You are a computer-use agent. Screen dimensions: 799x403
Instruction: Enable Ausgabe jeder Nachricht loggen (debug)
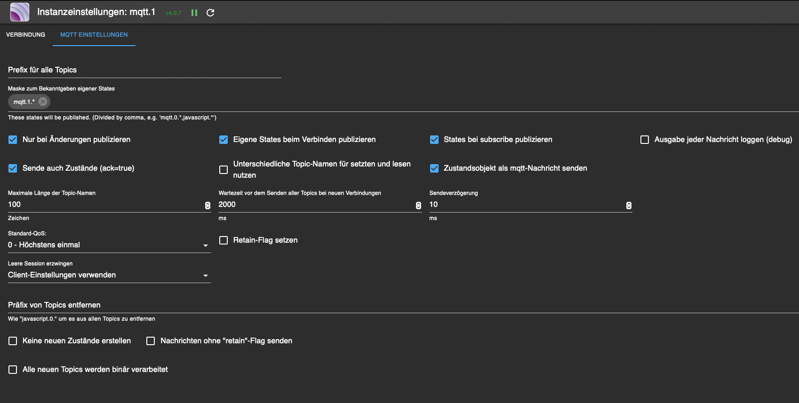point(645,140)
